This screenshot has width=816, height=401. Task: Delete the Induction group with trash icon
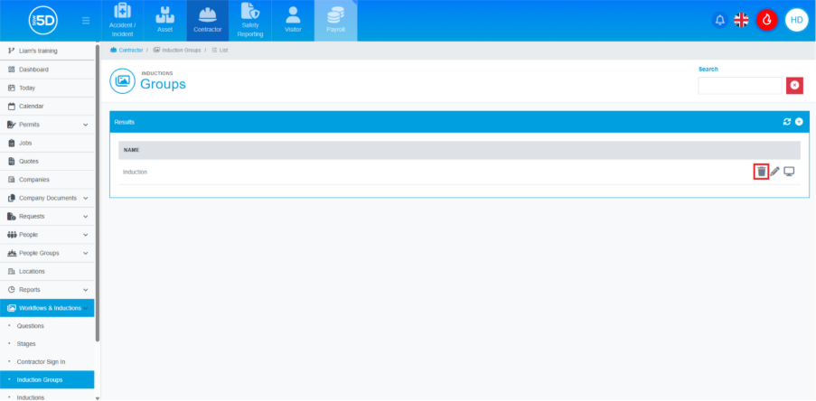point(762,172)
